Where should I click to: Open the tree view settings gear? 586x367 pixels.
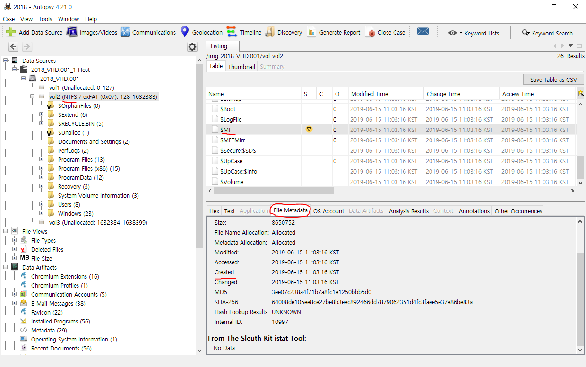(192, 46)
